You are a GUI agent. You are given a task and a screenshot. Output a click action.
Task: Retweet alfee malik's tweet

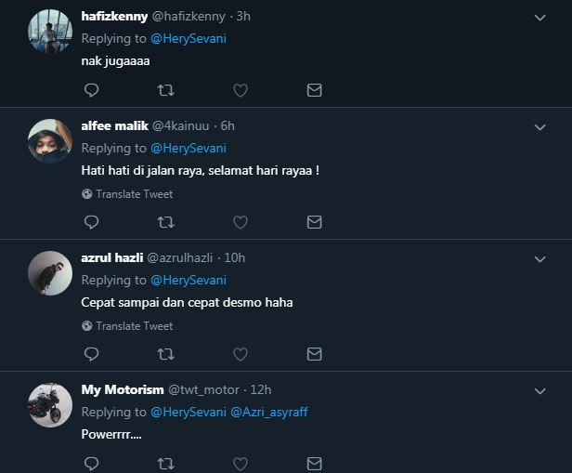point(165,222)
